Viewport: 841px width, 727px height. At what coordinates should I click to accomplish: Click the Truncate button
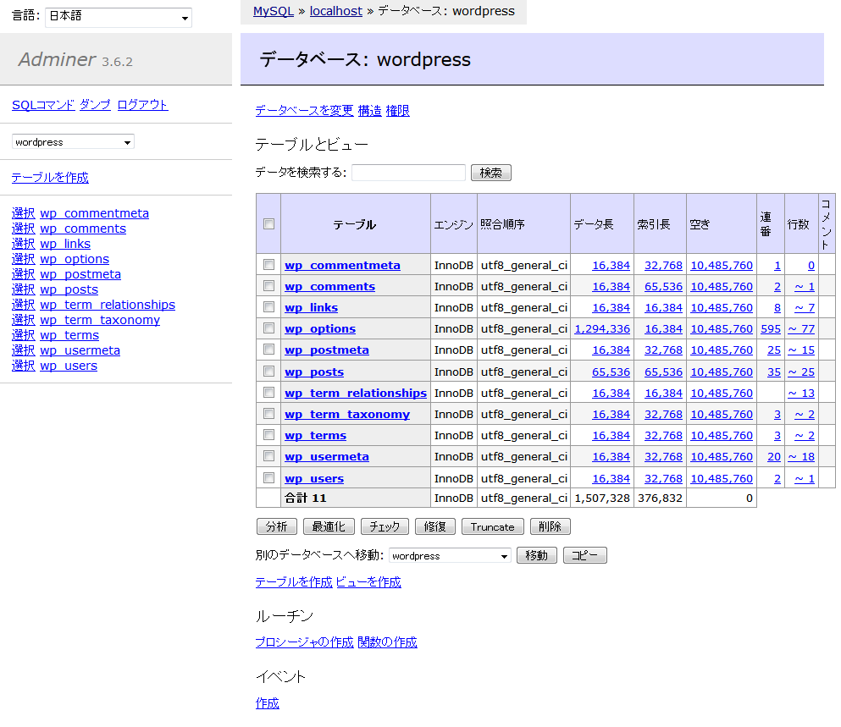(492, 526)
